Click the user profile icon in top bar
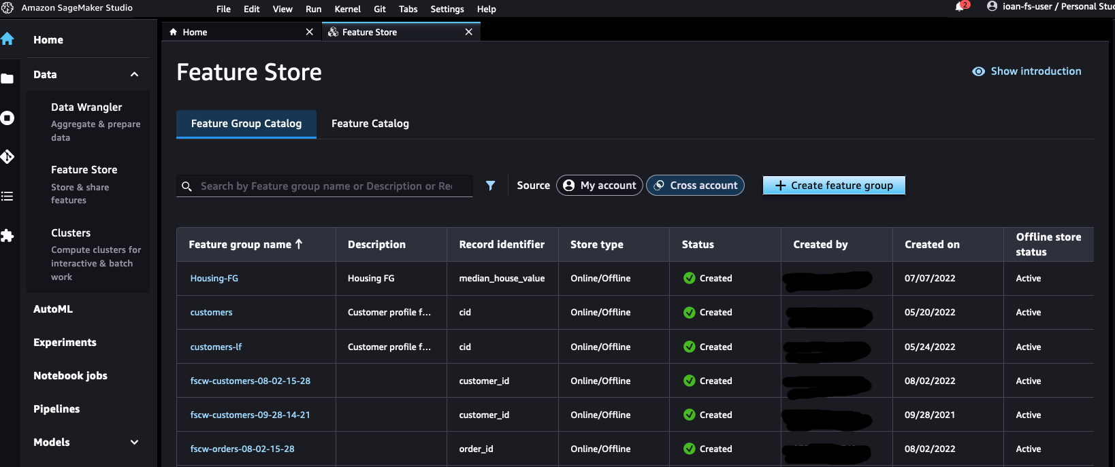 (992, 6)
